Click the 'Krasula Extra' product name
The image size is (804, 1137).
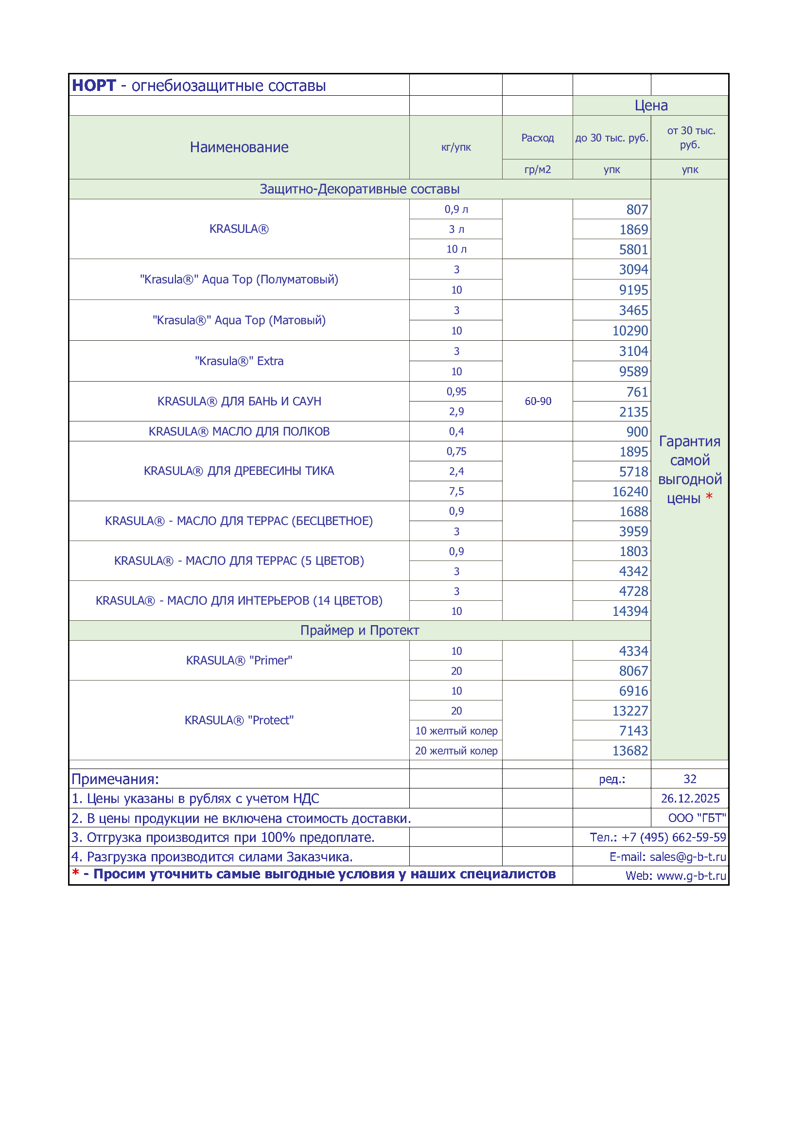pyautogui.click(x=239, y=361)
